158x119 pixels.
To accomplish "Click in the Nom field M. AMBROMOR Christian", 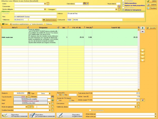I will [36, 17].
